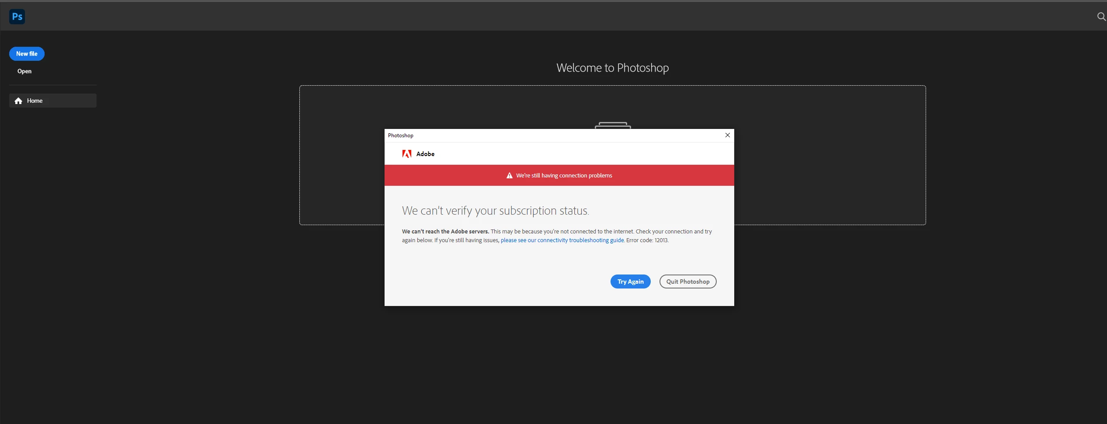Click the 'Photoshop' dialog title text
The image size is (1107, 424).
tap(401, 136)
